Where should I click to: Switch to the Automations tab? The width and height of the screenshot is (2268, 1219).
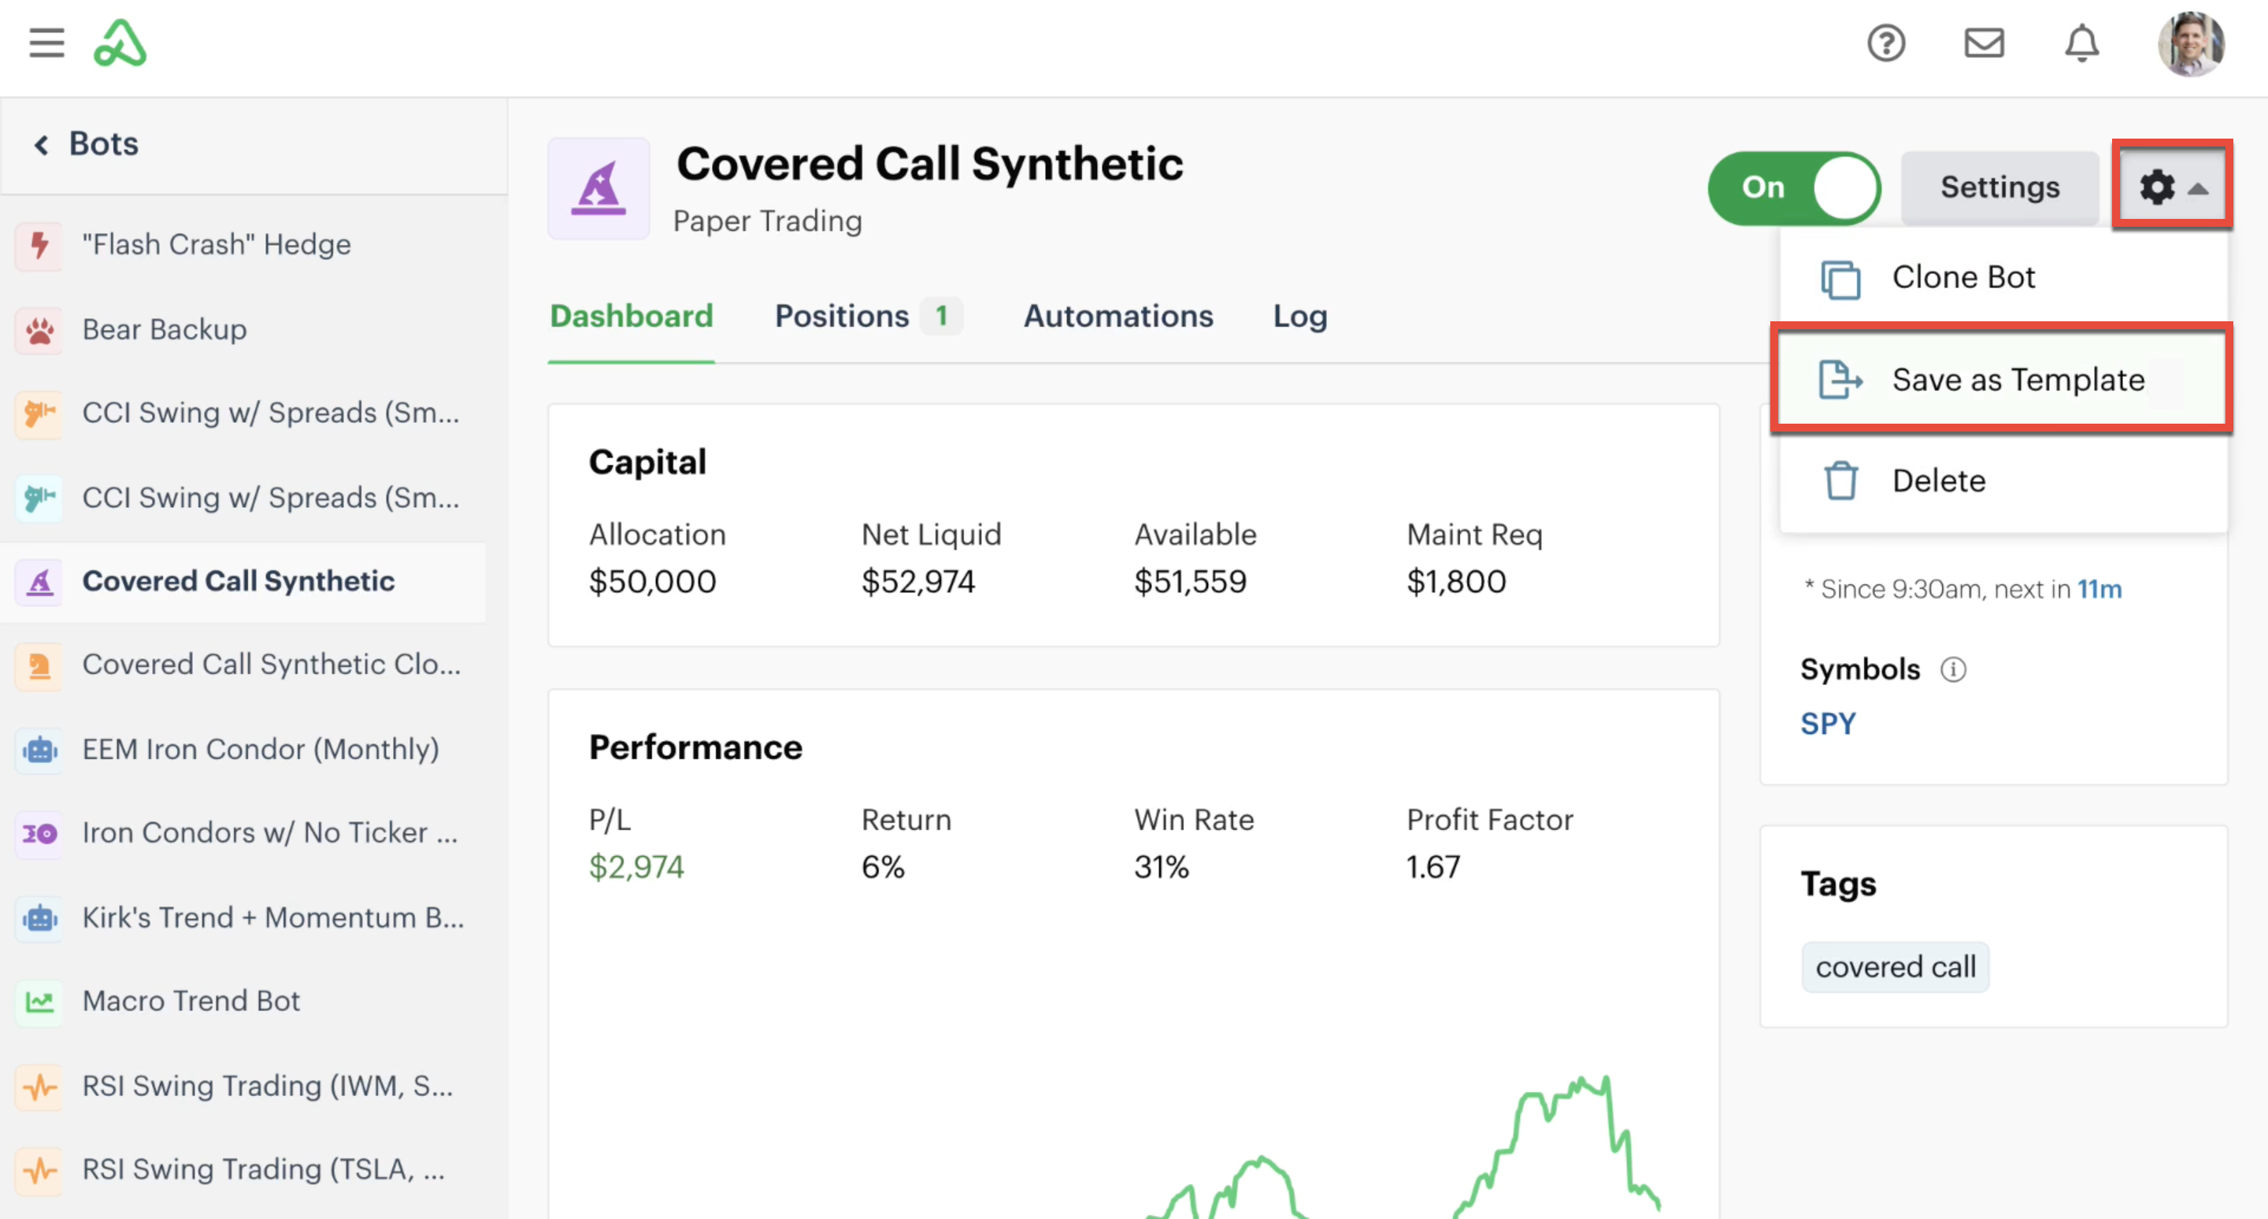[1118, 316]
